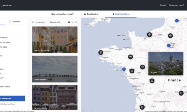Image resolution: width=187 pixels, height=112 pixels.
Task: Click '35 résultat(s)' count text
Action: pos(55,22)
